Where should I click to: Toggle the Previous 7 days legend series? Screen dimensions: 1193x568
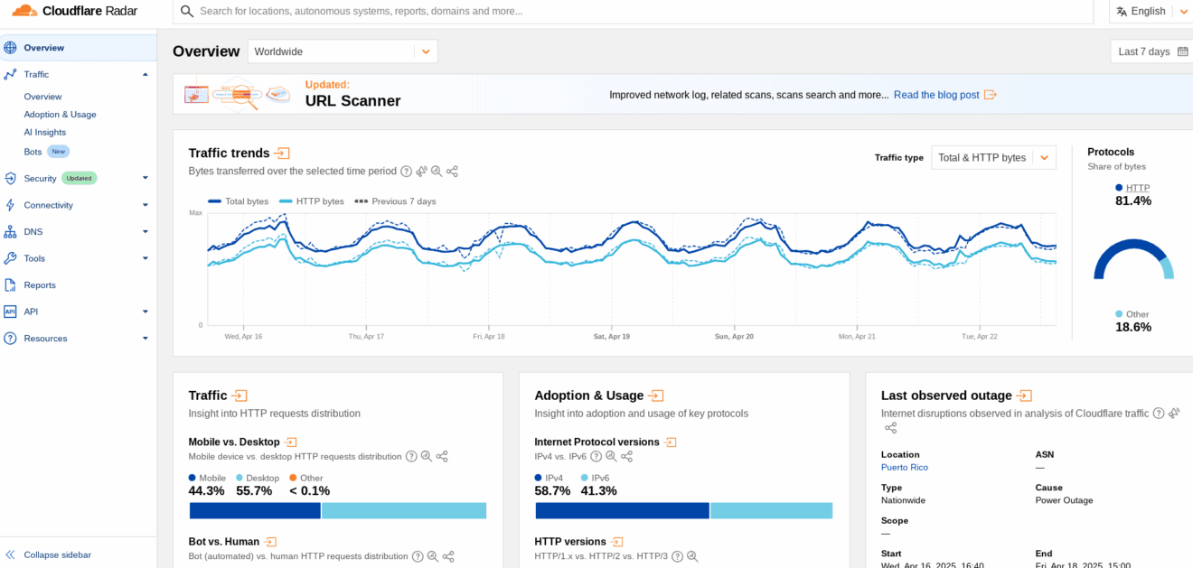396,201
